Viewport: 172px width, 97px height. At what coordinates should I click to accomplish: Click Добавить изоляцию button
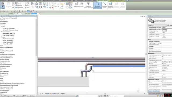point(111,5)
